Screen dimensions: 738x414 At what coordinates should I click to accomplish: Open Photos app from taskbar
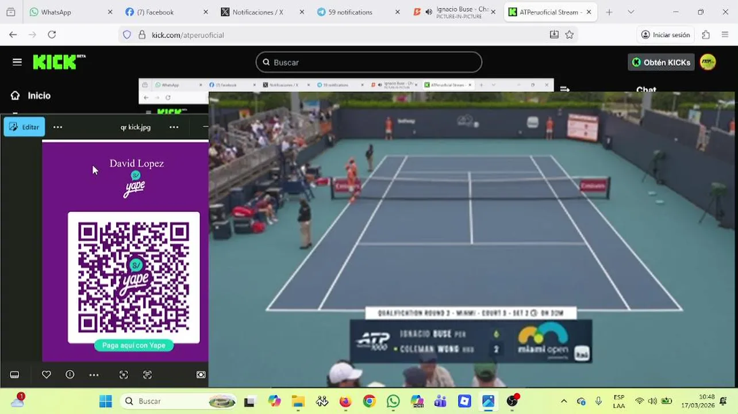click(x=488, y=401)
